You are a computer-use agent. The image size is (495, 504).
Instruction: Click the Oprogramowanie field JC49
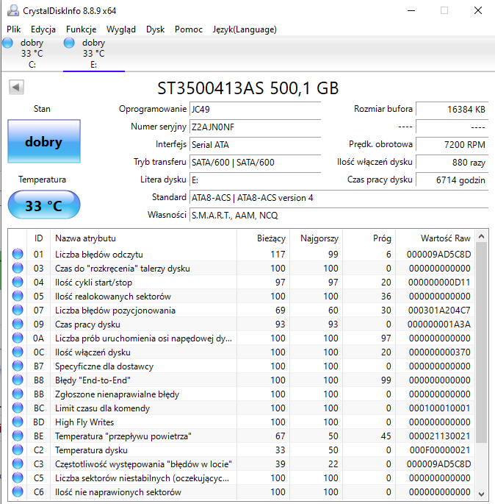pos(255,110)
